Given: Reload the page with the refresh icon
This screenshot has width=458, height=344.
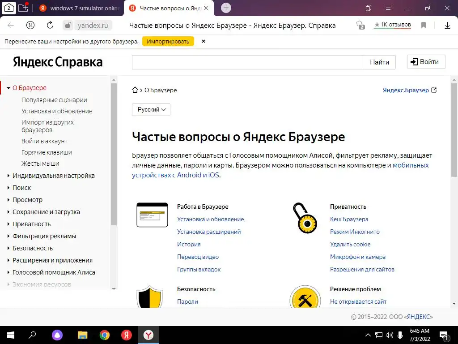Looking at the screenshot, I should coord(50,25).
